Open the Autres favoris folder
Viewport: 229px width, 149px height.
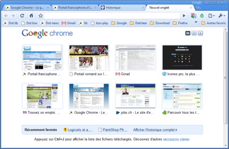[x=213, y=23]
